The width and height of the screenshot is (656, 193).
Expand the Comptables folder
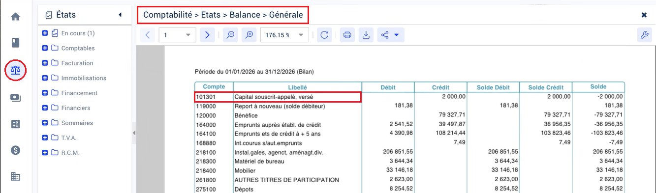point(45,48)
